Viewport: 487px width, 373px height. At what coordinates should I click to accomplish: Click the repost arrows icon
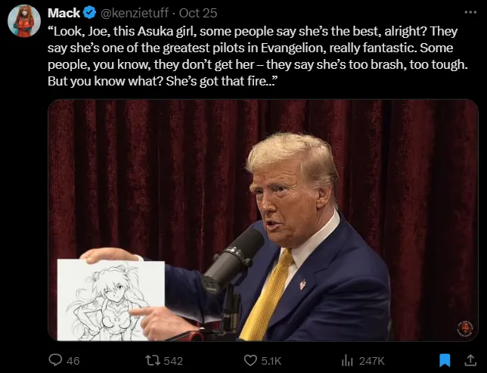click(153, 360)
